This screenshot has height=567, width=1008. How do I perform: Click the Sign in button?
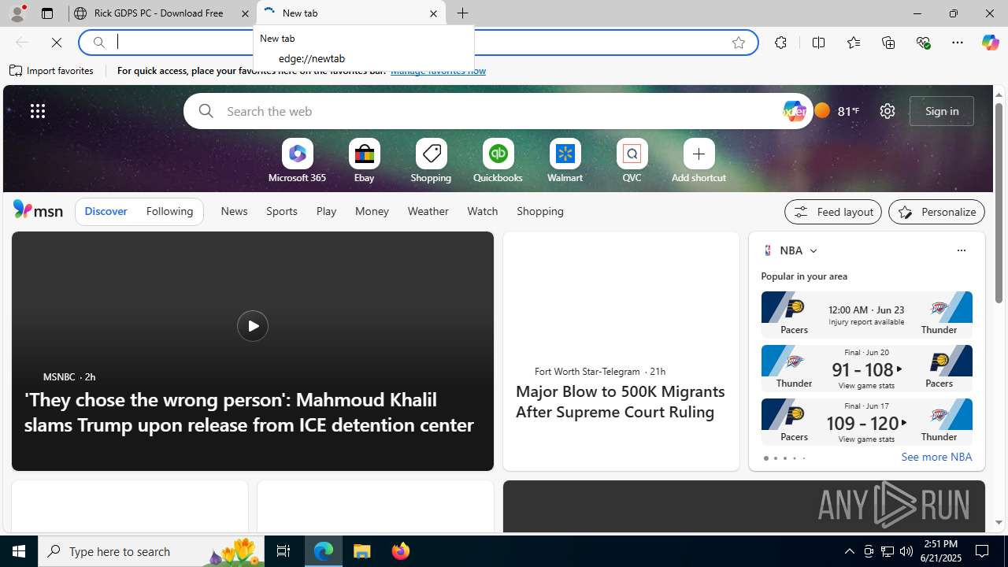(942, 111)
